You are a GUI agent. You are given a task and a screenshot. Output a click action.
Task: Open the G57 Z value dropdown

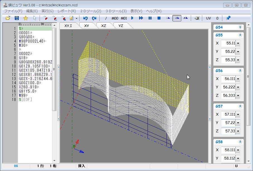click(x=238, y=131)
